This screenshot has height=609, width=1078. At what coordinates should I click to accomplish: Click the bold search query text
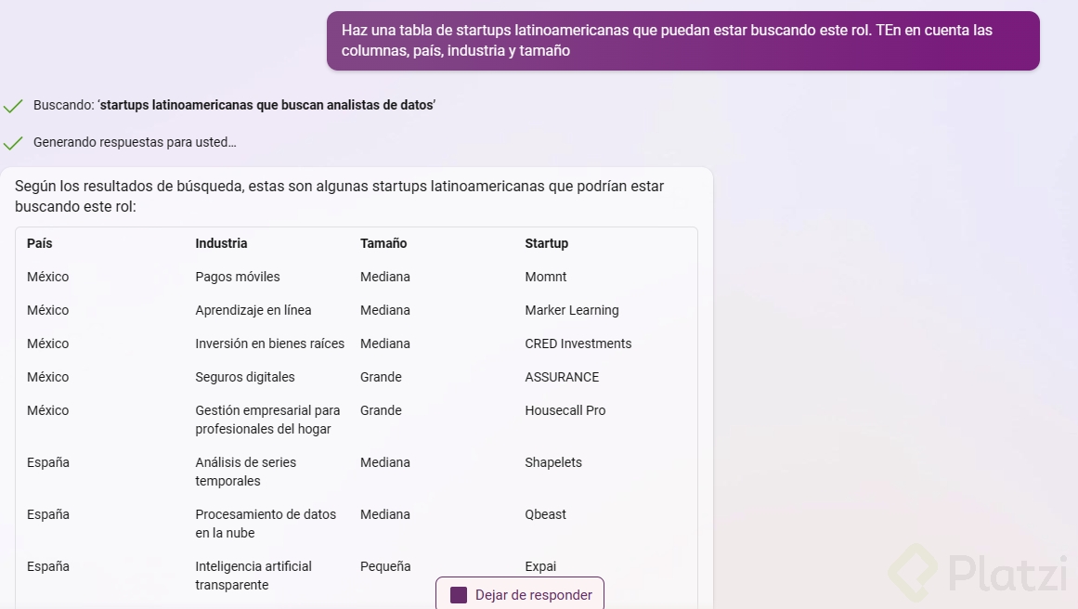coord(266,105)
